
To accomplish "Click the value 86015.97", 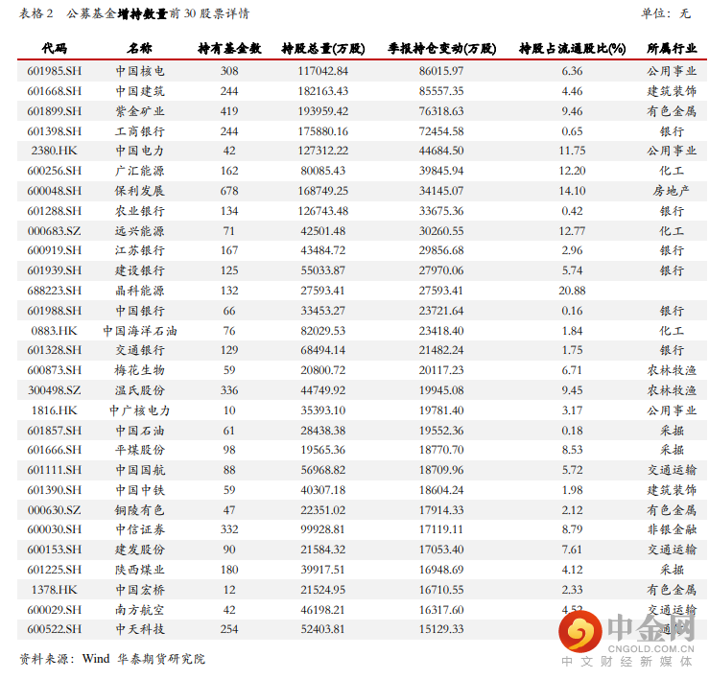I will pos(441,71).
